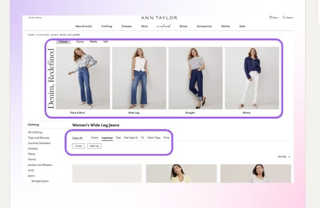The width and height of the screenshot is (320, 208).
Task: Open the Weekend script-logo menu
Action: [x=164, y=26]
